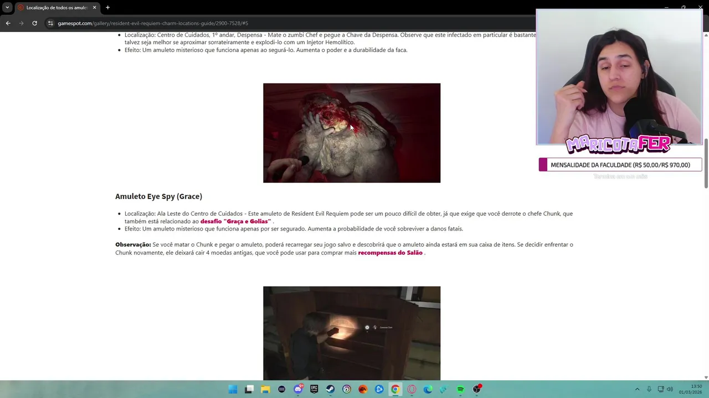709x398 pixels.
Task: Open site information icon in address bar
Action: coord(50,23)
